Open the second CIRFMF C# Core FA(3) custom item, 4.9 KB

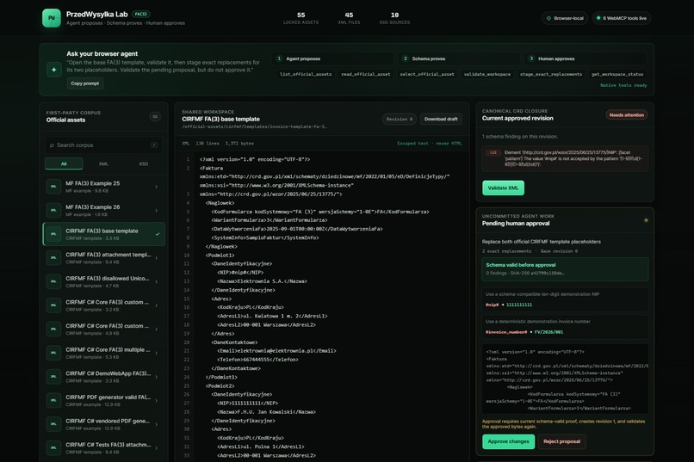tap(104, 330)
